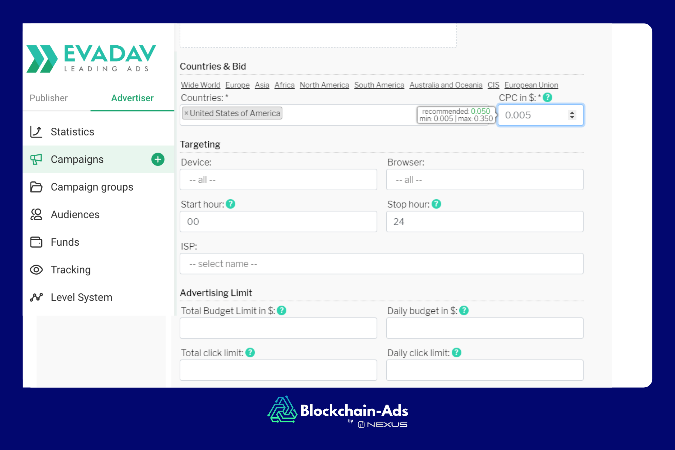Click the Campaign groups folder icon

click(36, 187)
